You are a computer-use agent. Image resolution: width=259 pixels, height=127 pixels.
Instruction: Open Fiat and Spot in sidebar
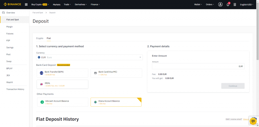pyautogui.click(x=14, y=20)
